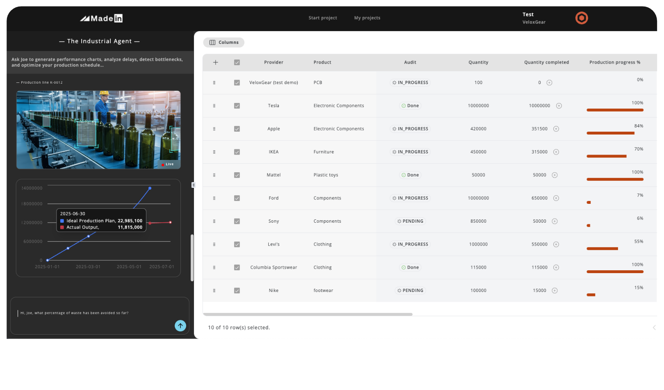Screen dimensions: 664x390
Task: Click the Done status badge on Mattel row
Action: 410,175
